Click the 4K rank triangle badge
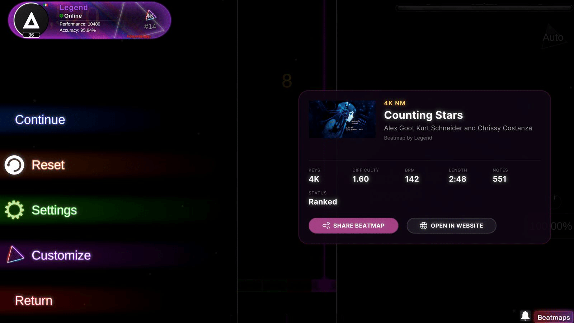 coord(151,15)
